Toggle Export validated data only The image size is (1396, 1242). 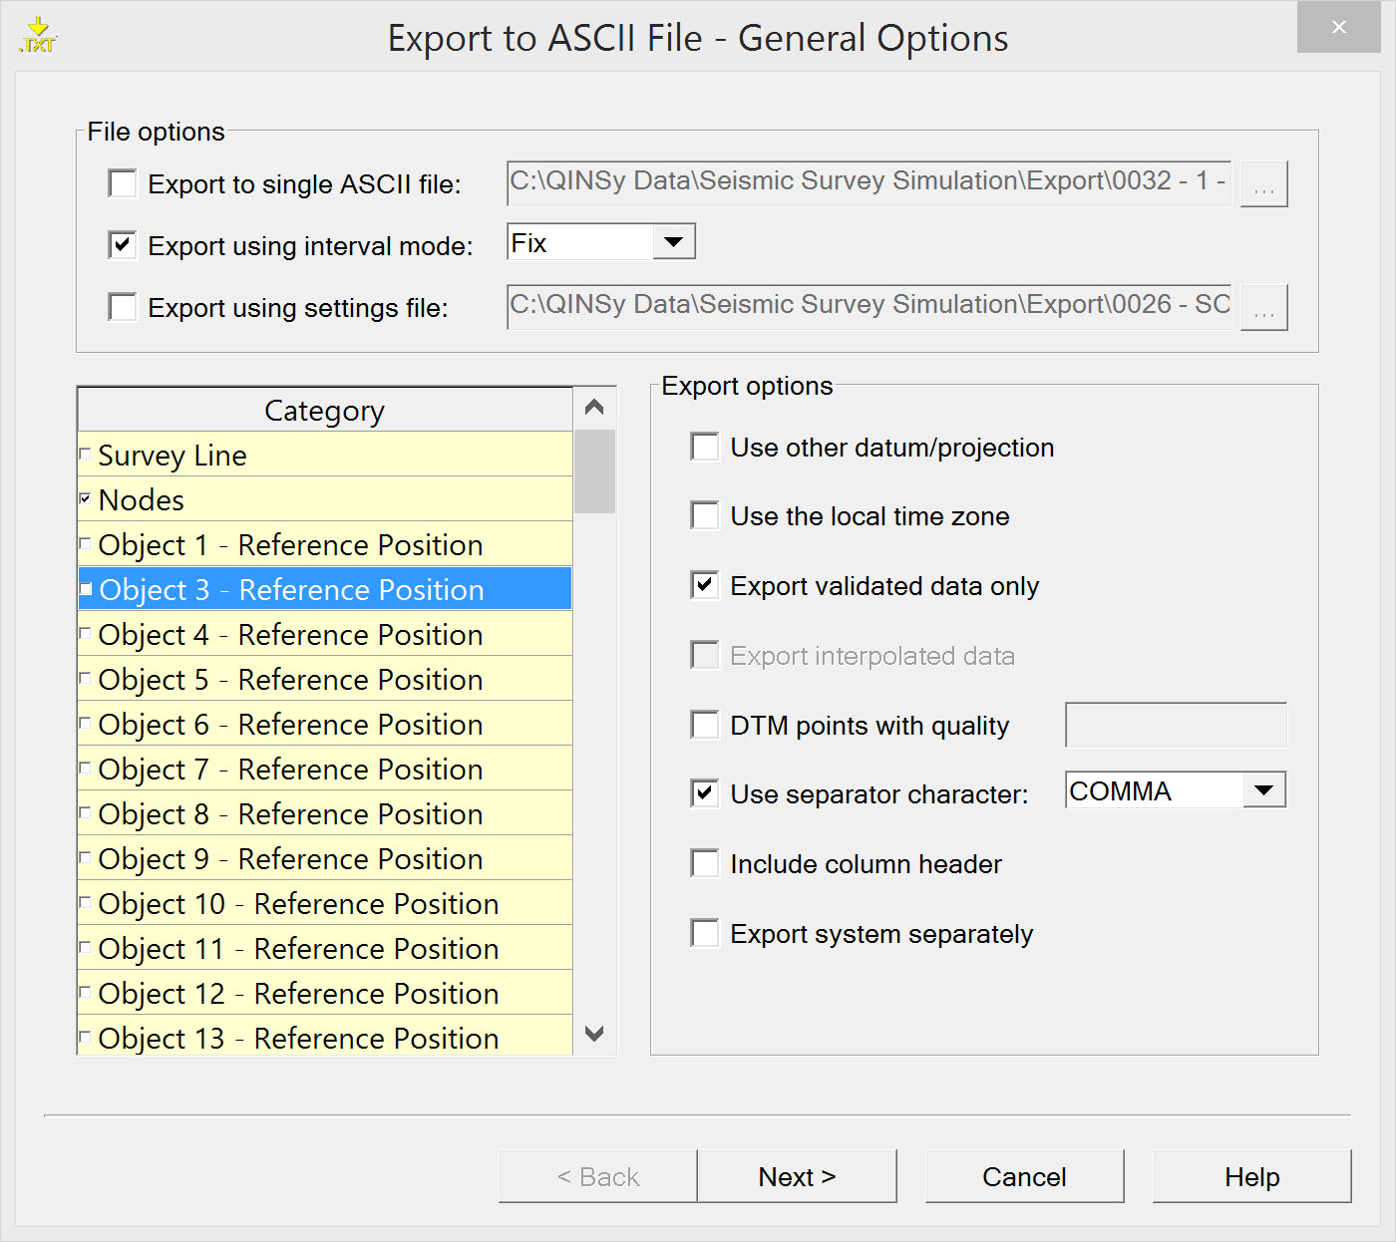click(705, 585)
